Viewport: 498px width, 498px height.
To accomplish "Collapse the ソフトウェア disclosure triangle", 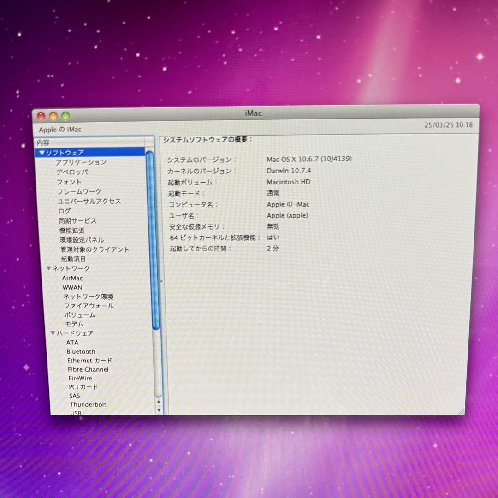I will [x=41, y=153].
